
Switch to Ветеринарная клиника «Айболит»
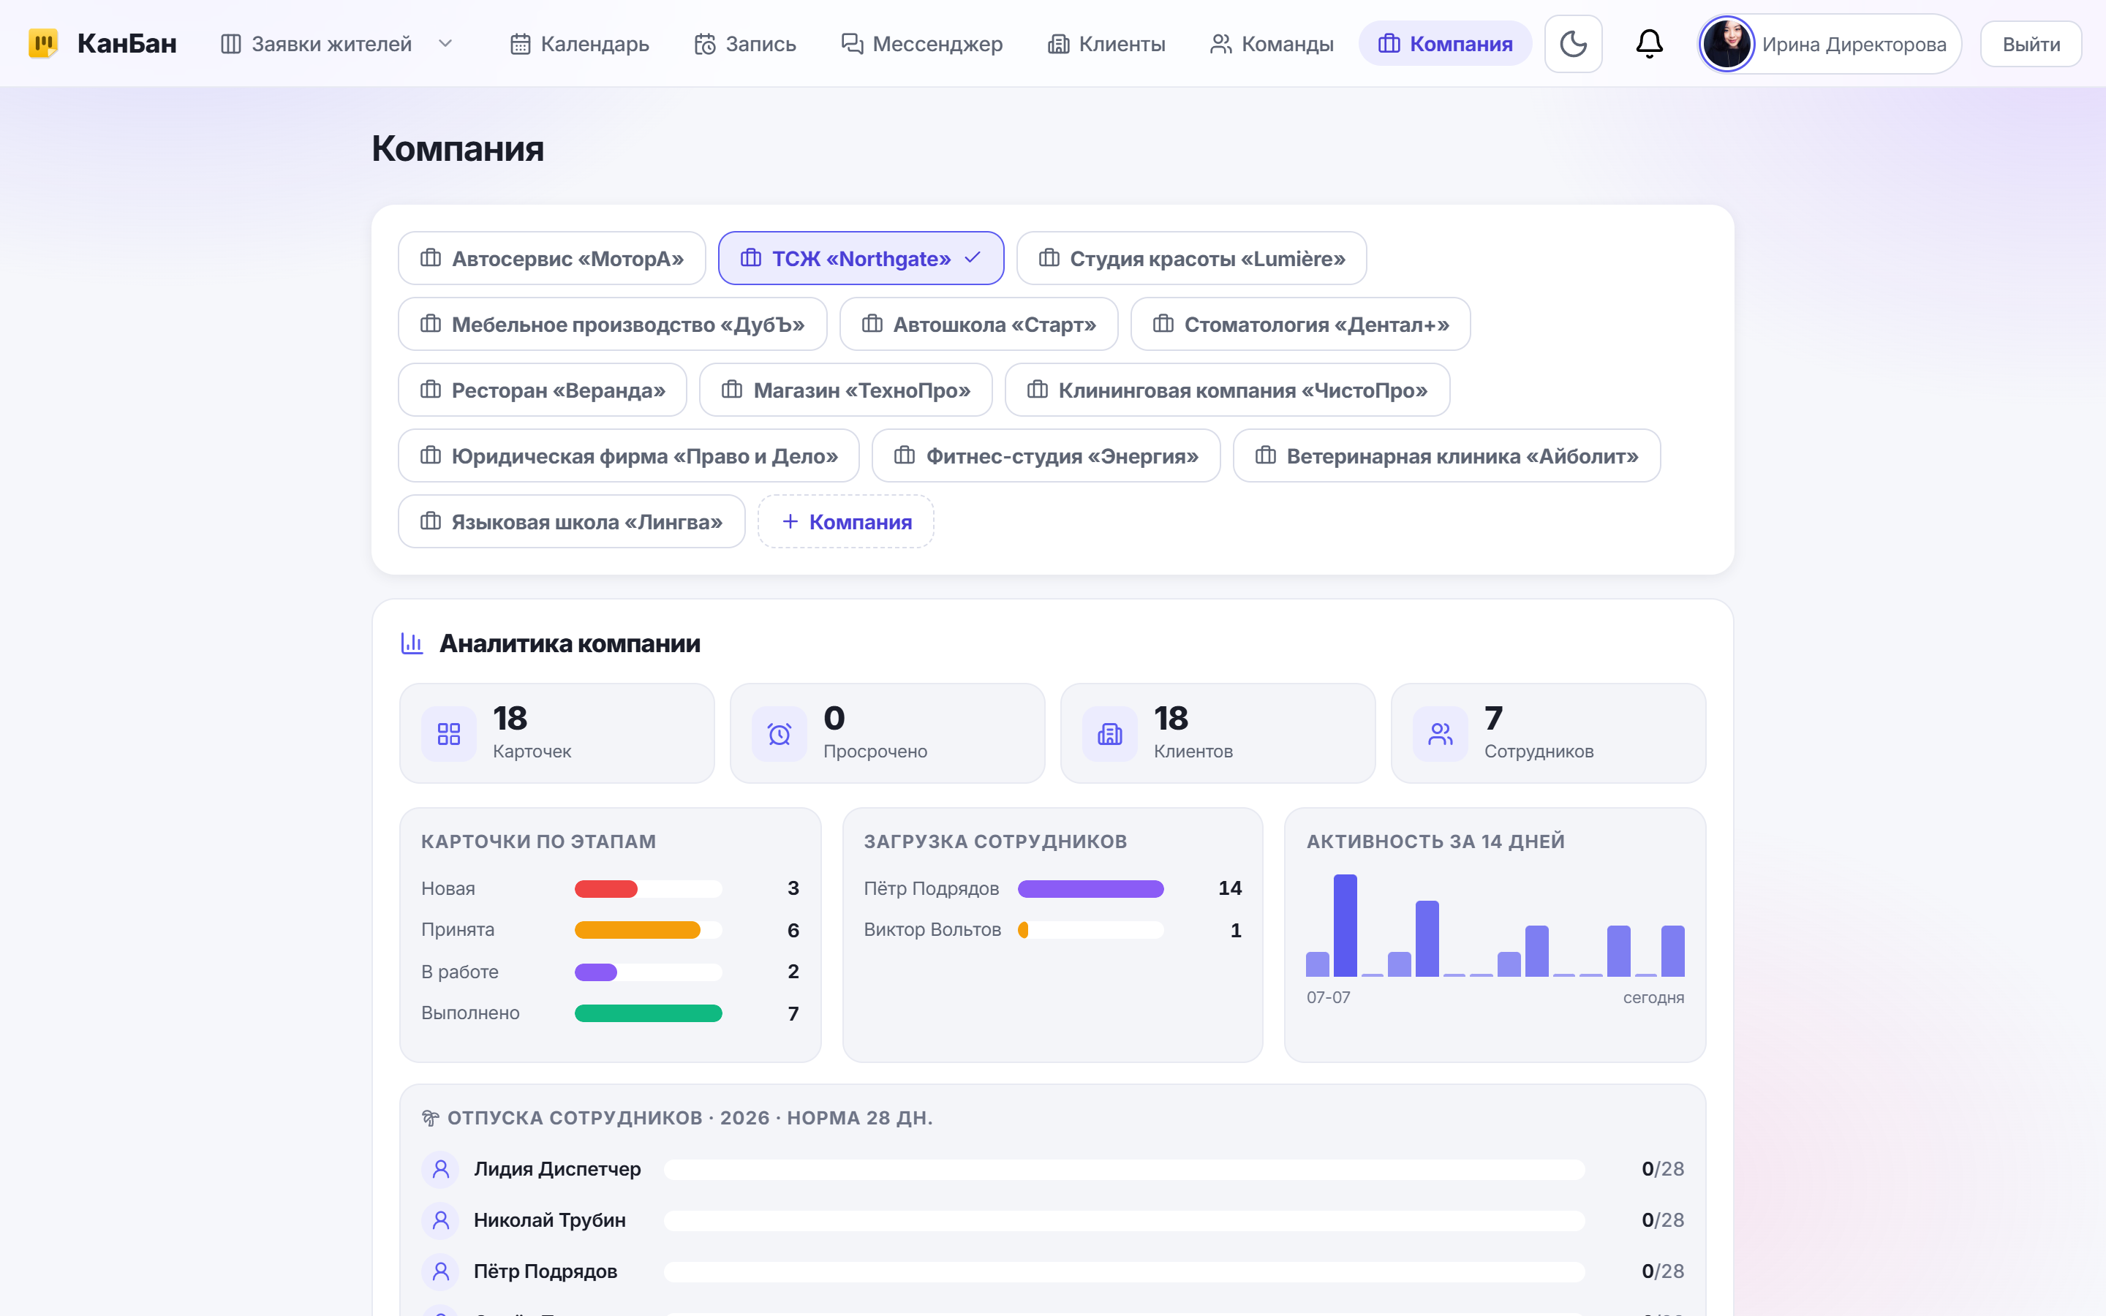coord(1446,455)
